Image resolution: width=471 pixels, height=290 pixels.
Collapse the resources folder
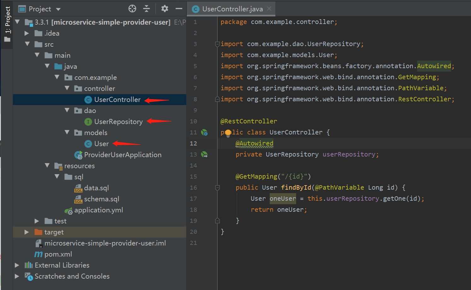point(47,166)
